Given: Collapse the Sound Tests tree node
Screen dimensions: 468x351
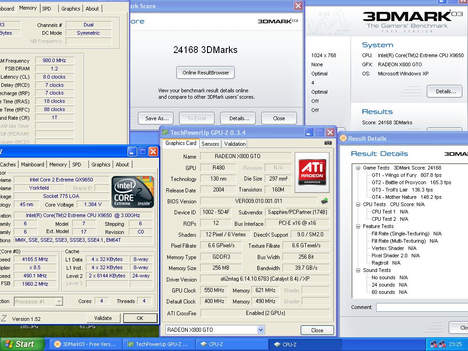Looking at the screenshot, I should coord(358,270).
